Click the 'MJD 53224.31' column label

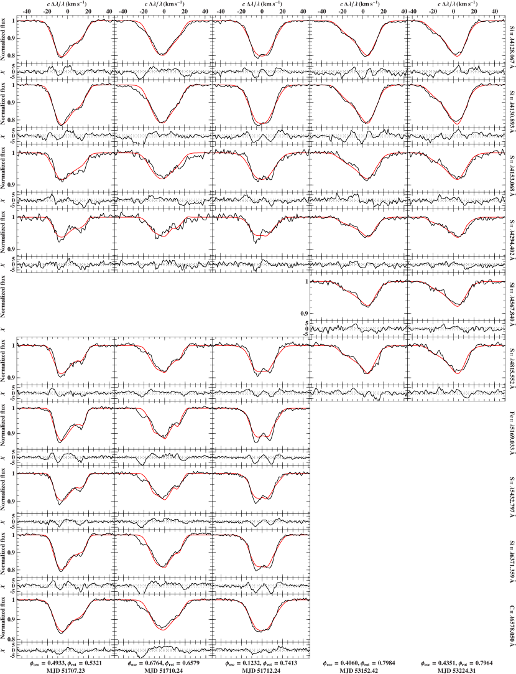[x=456, y=670]
